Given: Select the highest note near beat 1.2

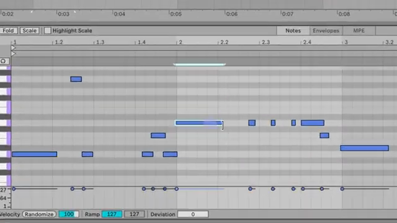Looking at the screenshot, I should (76, 79).
